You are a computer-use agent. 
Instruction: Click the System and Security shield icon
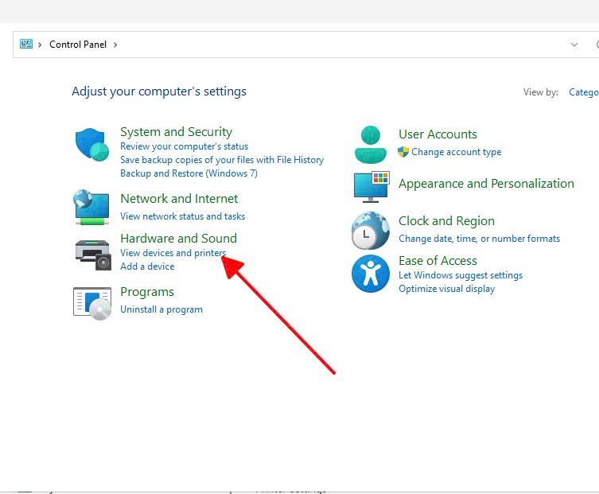91,145
